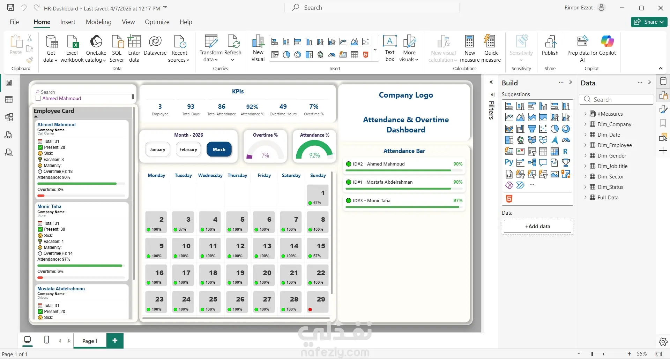Click the Share button
The width and height of the screenshot is (670, 359).
click(x=649, y=22)
